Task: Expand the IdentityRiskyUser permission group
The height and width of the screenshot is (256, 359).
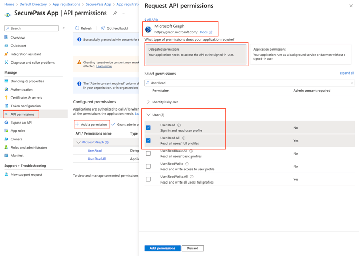Action: click(x=148, y=102)
